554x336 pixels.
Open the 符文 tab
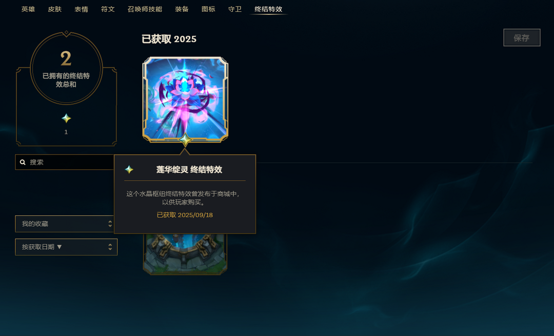coord(108,9)
